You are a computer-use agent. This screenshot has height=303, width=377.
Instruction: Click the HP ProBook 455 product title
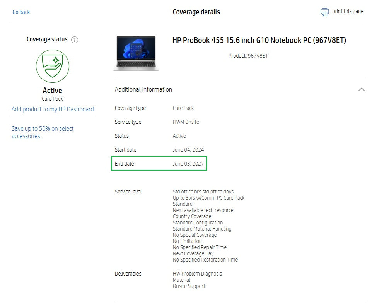(x=259, y=40)
